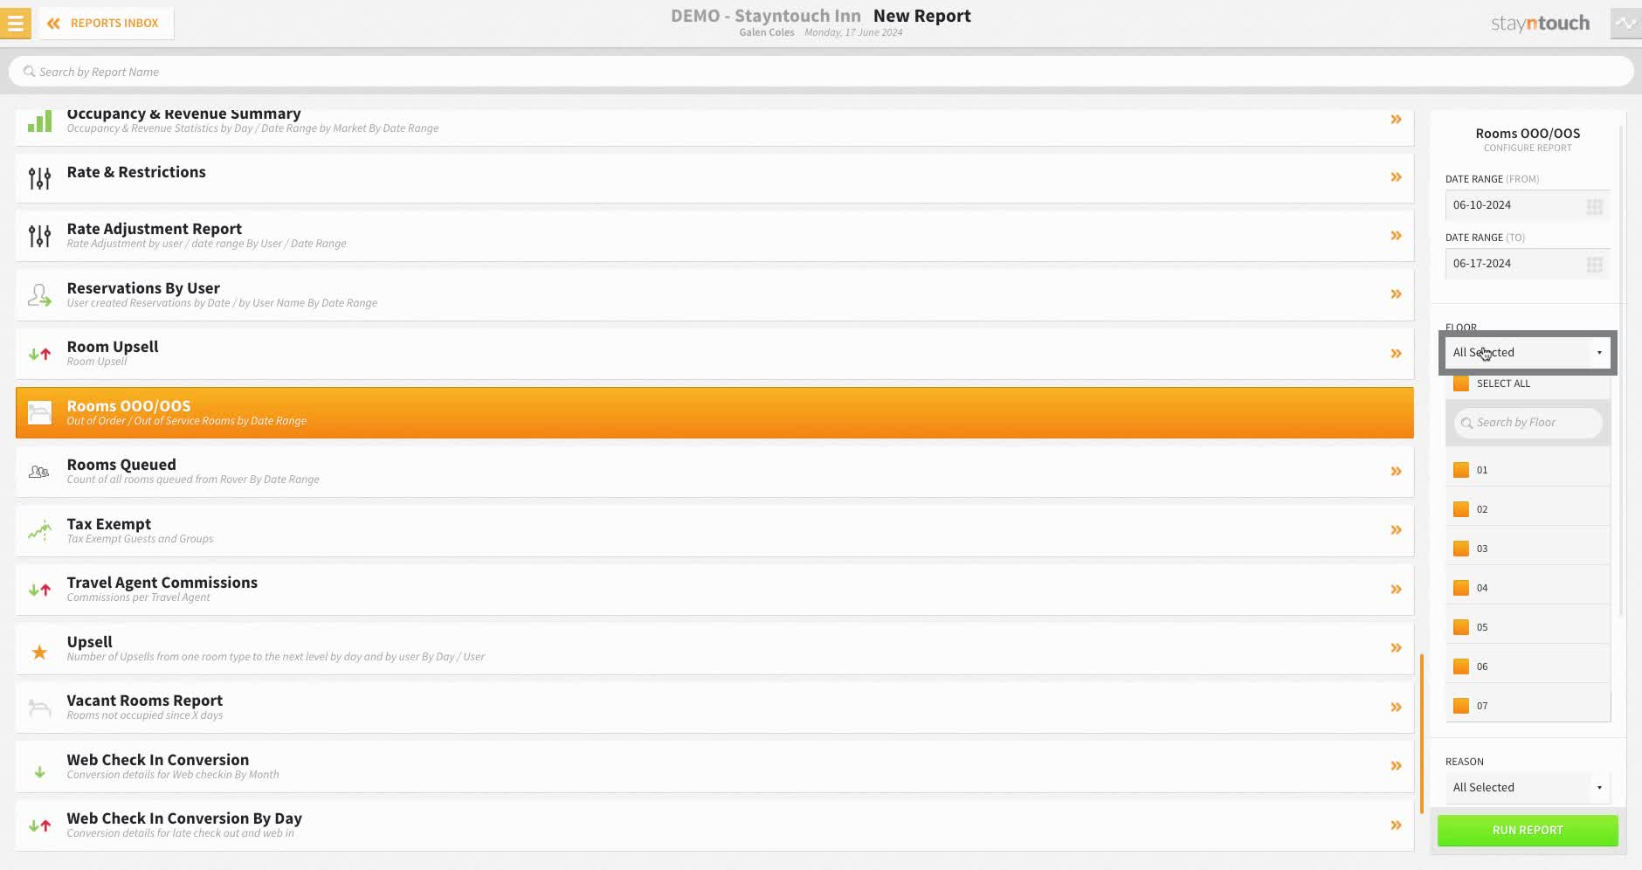The width and height of the screenshot is (1642, 870).
Task: Open the Floor All Selected dropdown
Action: [1528, 353]
